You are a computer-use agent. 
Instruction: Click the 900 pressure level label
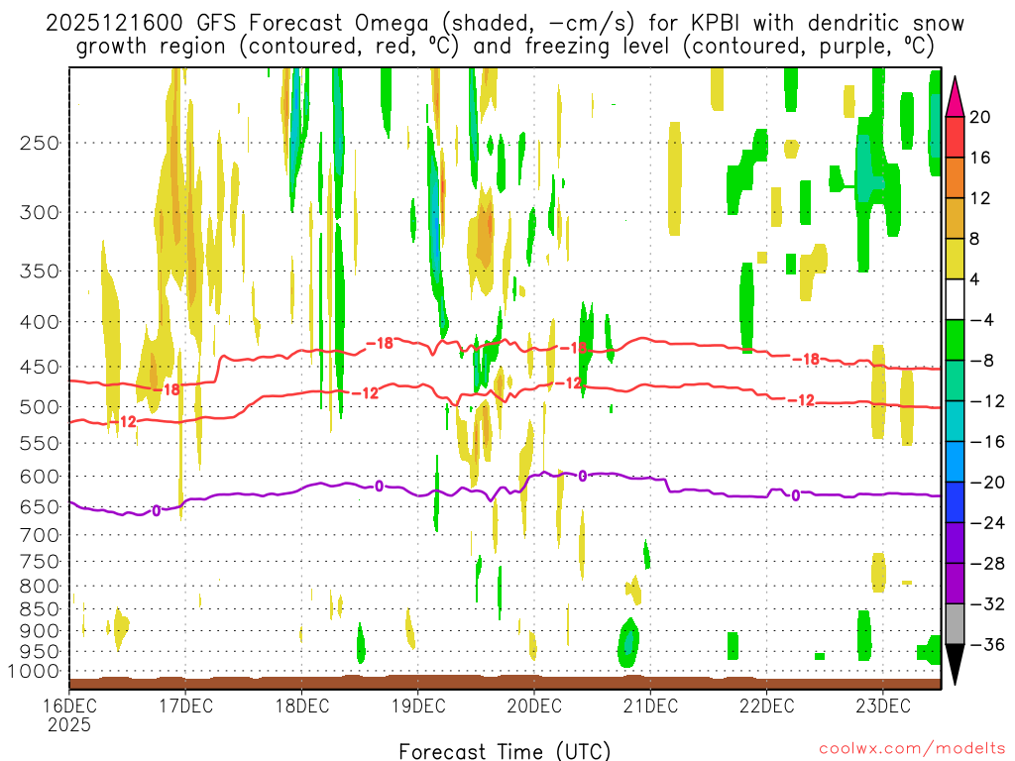(40, 631)
